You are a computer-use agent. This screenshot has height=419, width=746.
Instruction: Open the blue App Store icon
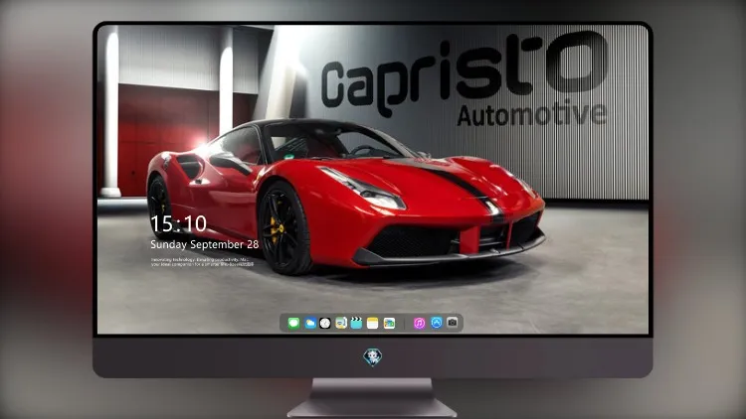437,323
